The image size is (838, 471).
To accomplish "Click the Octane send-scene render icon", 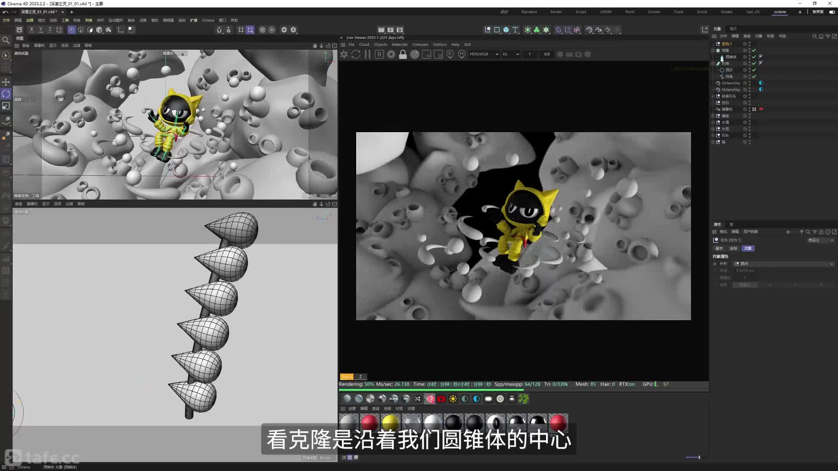I will (344, 54).
